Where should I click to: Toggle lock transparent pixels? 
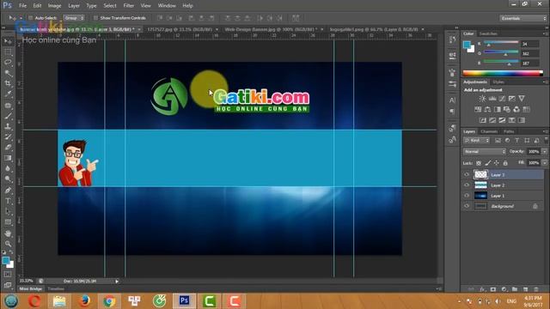click(x=479, y=163)
